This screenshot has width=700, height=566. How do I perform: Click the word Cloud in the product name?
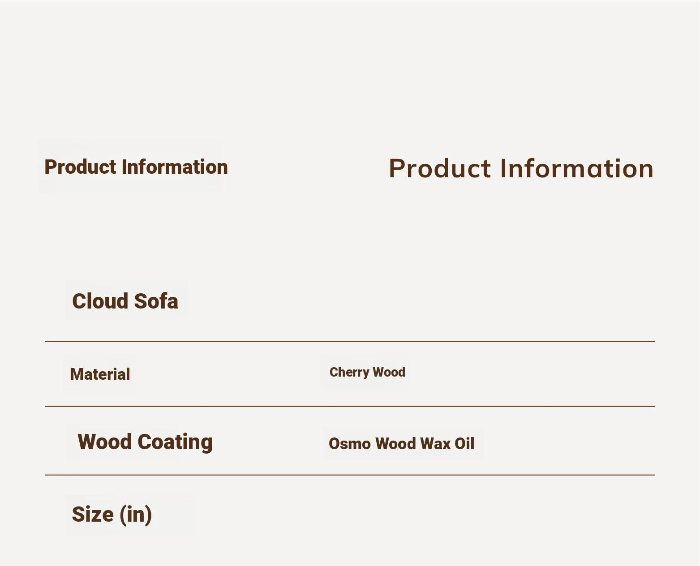pos(101,301)
